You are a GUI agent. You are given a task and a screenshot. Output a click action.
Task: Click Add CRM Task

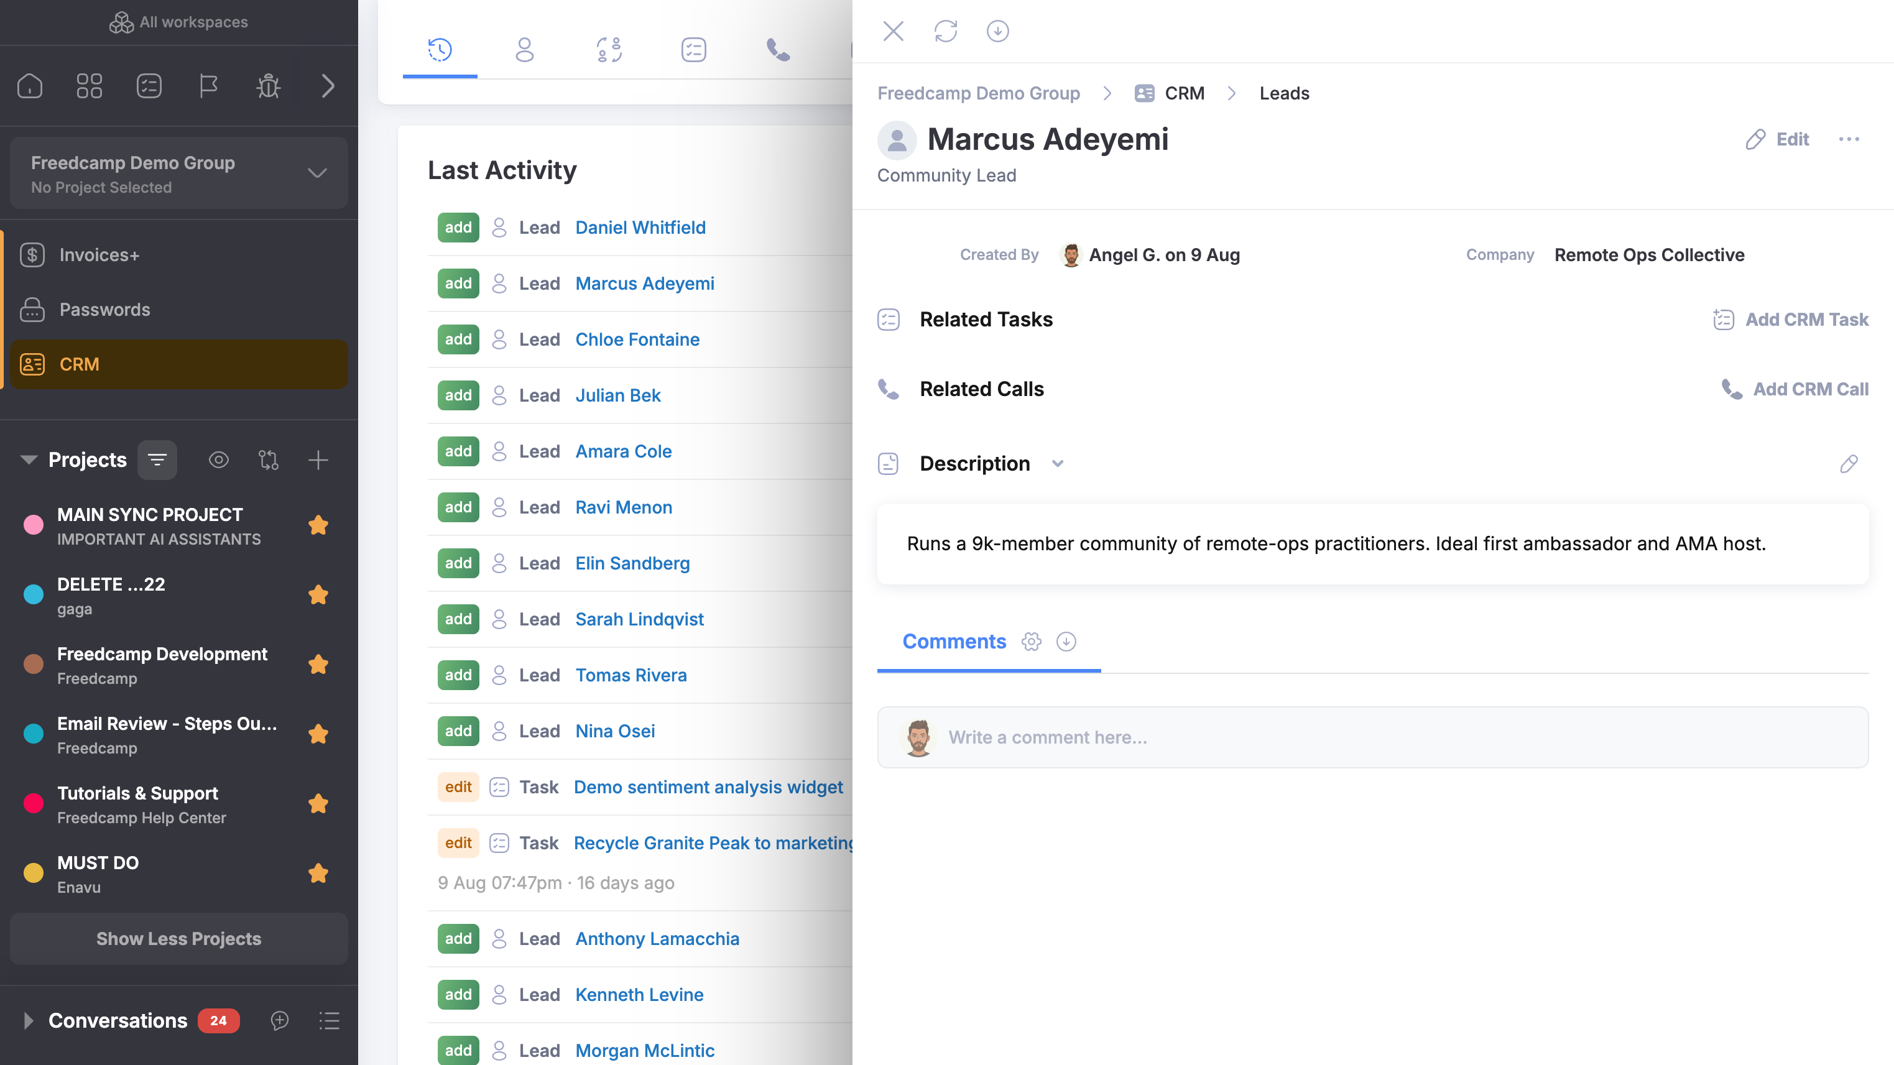point(1790,320)
